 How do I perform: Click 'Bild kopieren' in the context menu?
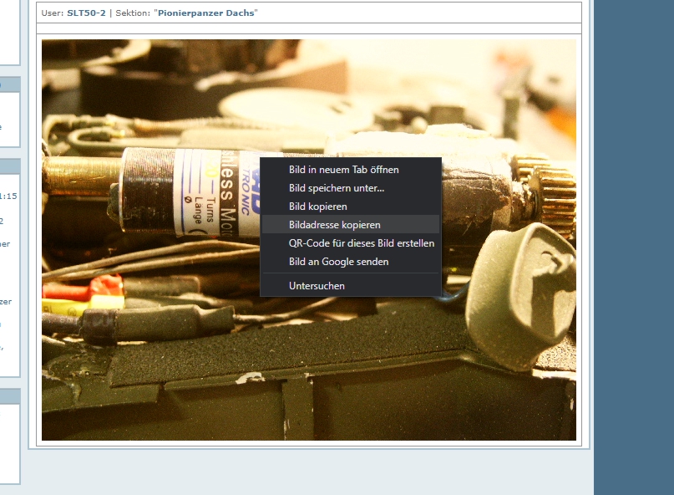[x=317, y=207]
